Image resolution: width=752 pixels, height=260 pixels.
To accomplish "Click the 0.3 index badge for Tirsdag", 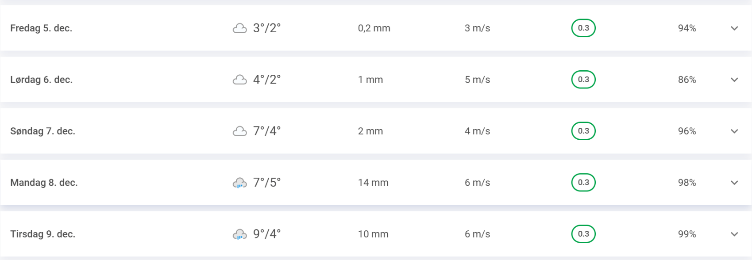I will [583, 234].
